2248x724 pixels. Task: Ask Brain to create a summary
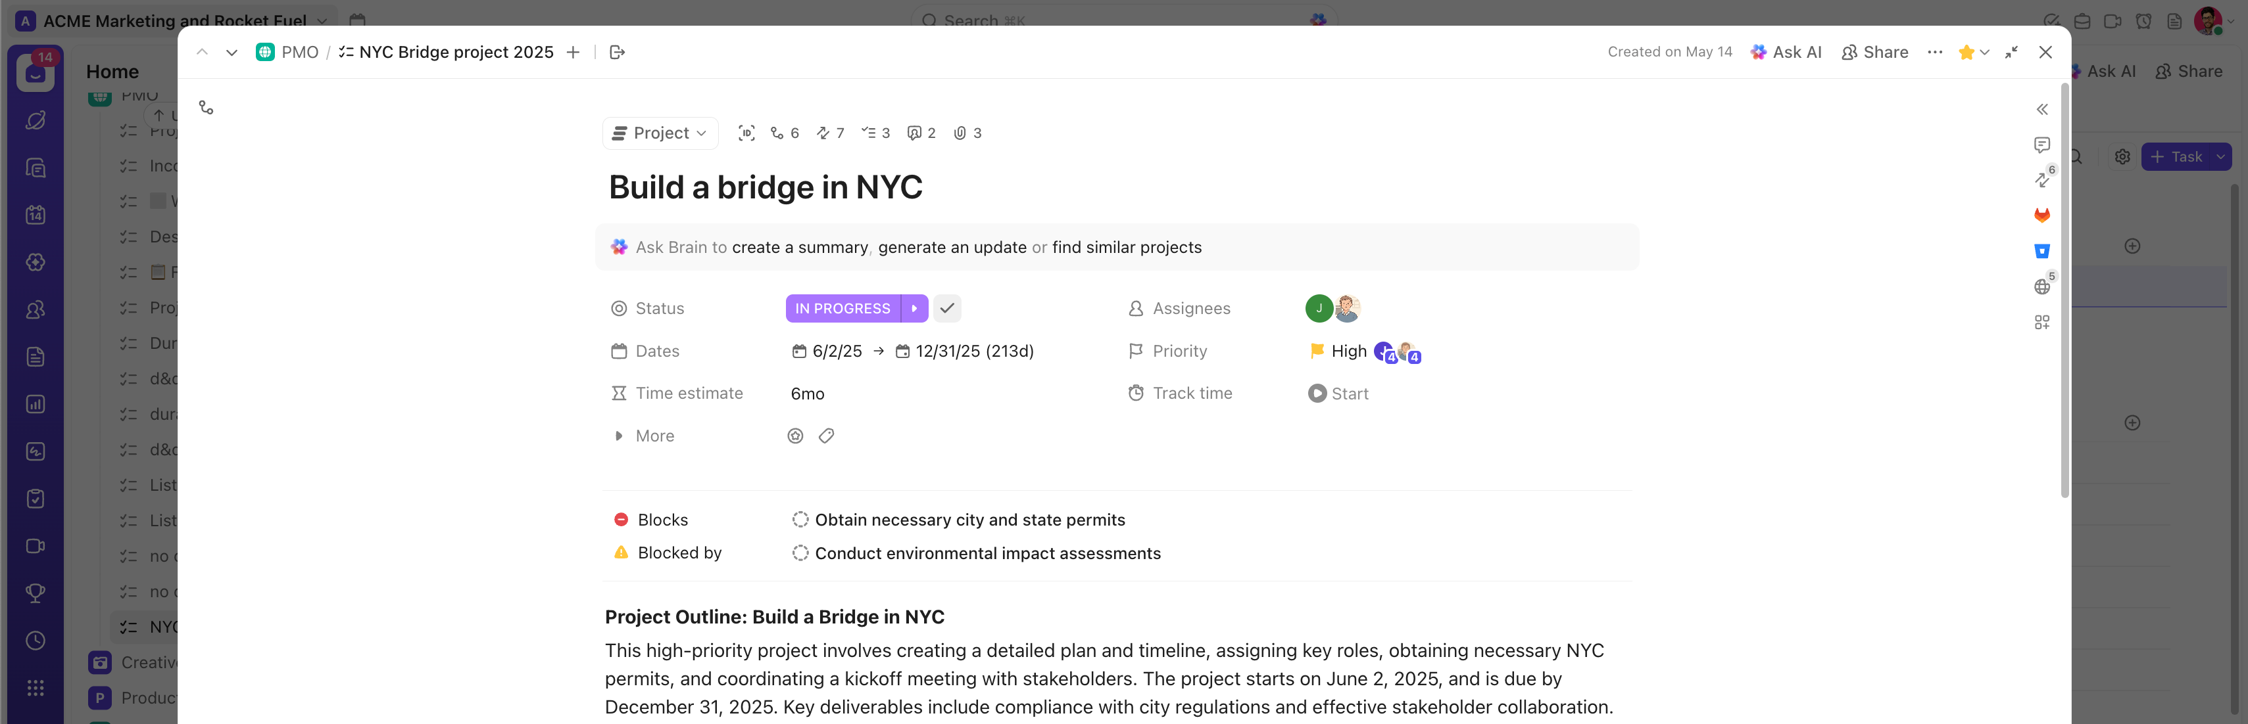(799, 246)
